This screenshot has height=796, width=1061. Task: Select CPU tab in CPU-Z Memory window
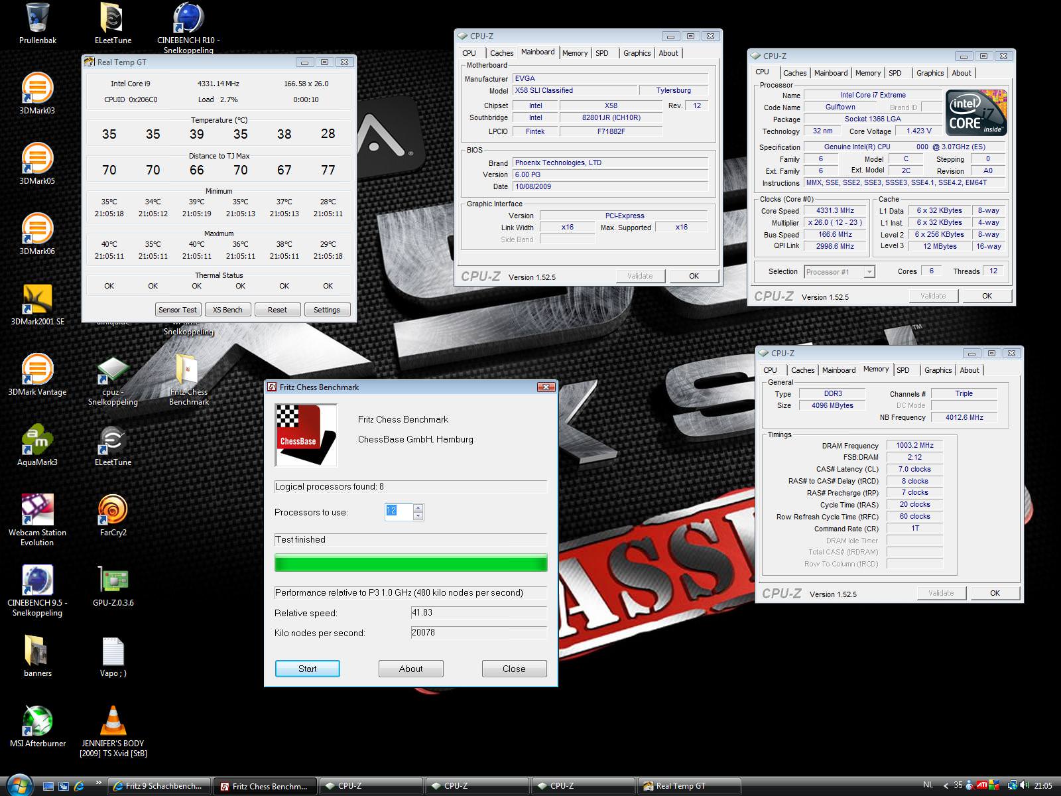coord(770,370)
